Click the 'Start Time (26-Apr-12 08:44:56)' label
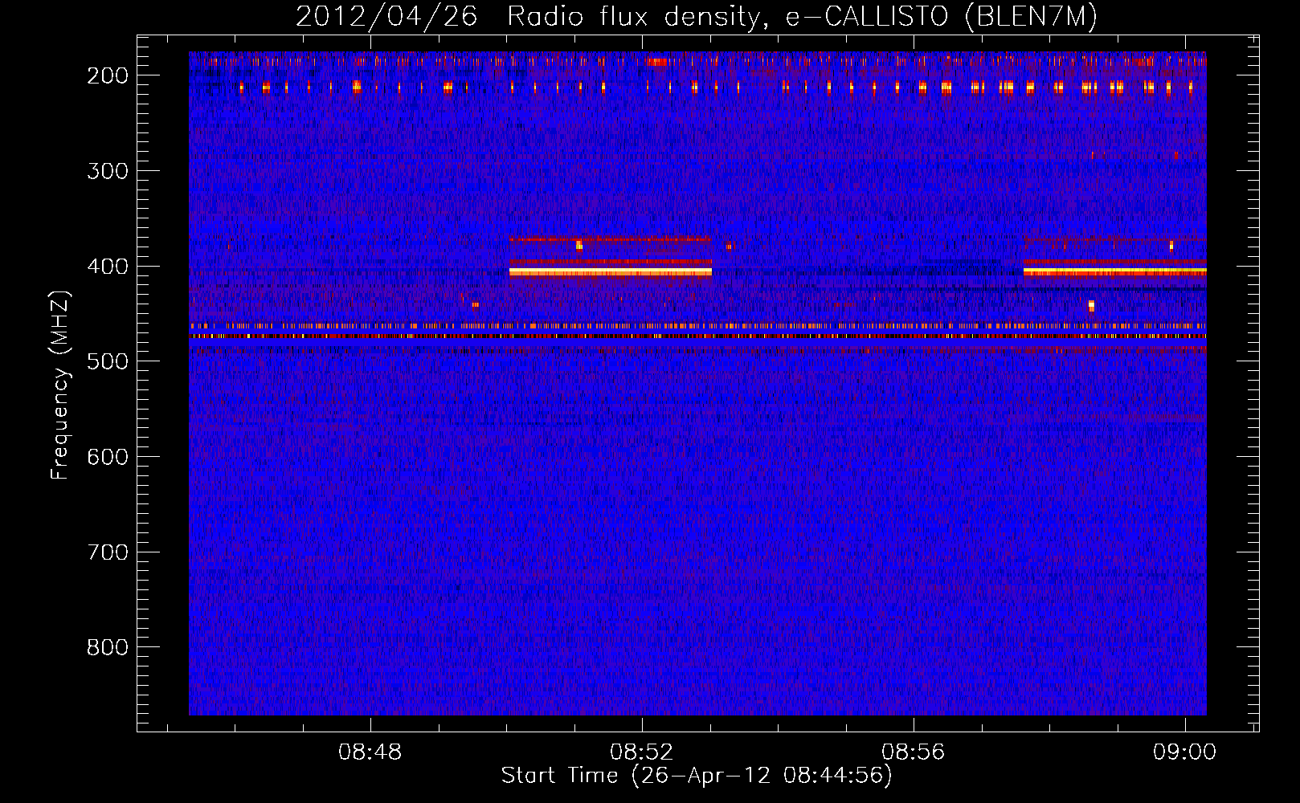 click(697, 776)
